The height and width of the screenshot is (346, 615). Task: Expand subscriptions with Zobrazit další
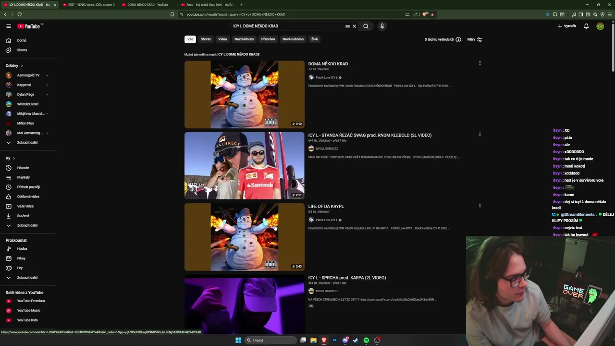click(28, 143)
